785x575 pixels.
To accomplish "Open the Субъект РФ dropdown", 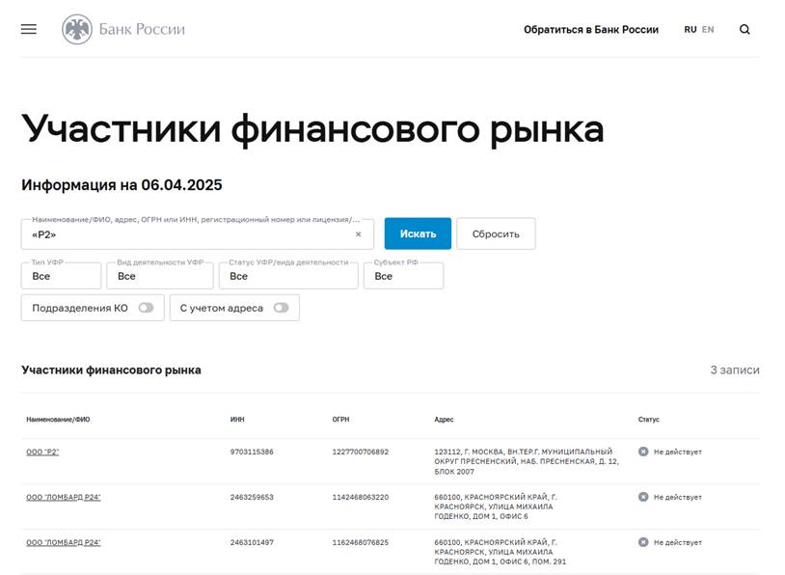I will [x=403, y=276].
